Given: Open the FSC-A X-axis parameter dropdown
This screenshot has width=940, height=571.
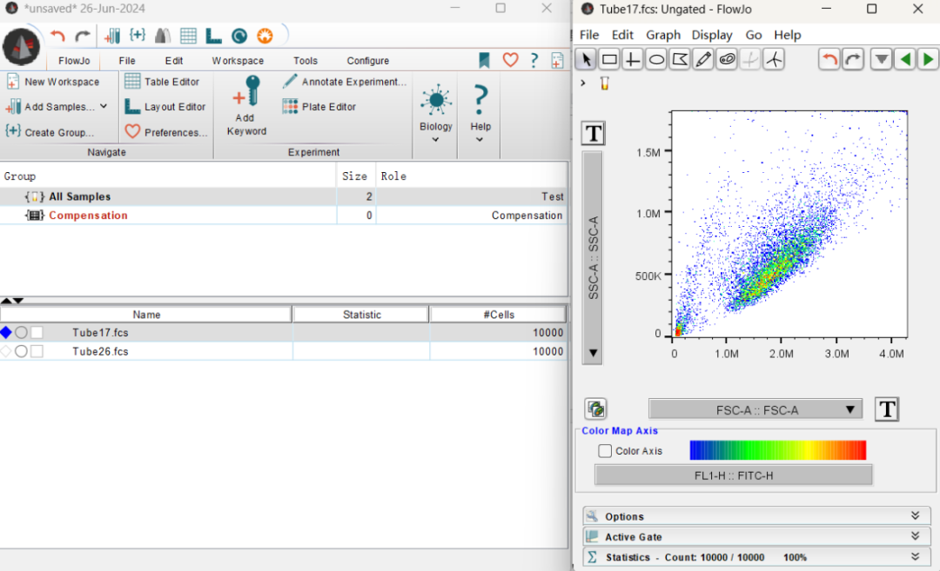Looking at the screenshot, I should click(x=756, y=410).
